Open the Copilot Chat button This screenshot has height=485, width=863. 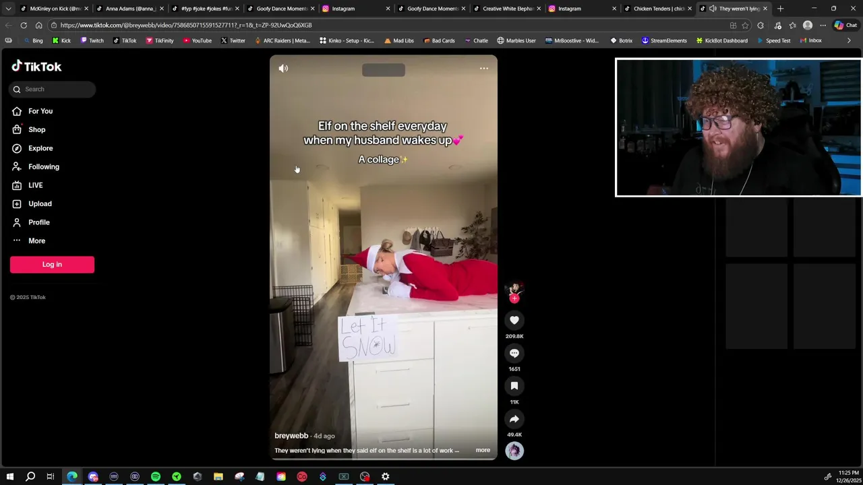845,25
